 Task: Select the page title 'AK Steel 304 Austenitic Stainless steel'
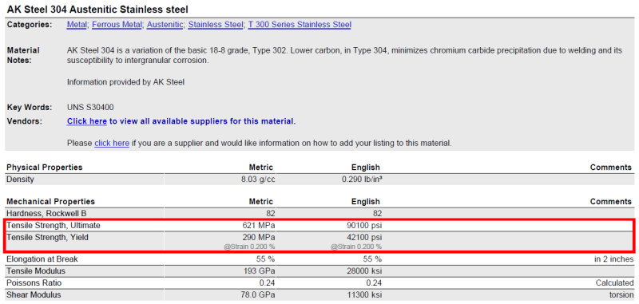(97, 9)
